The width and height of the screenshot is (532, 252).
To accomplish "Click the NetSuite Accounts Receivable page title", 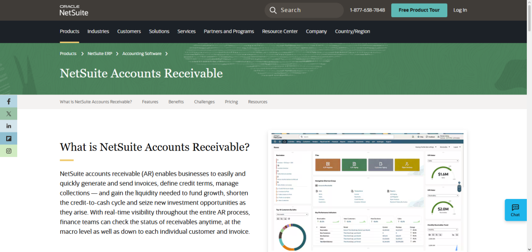I will tap(141, 73).
